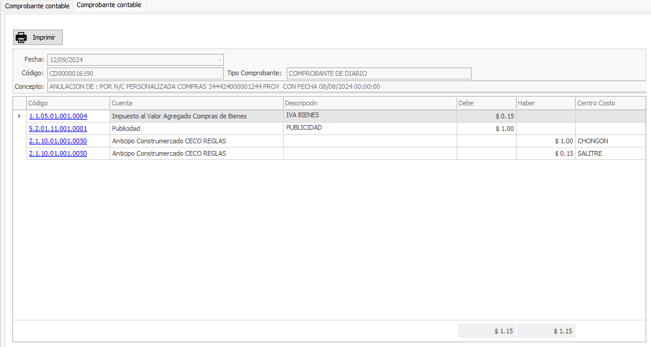Image resolution: width=651 pixels, height=347 pixels.
Task: Open the account code link in the CHONGON row
Action: [58, 141]
